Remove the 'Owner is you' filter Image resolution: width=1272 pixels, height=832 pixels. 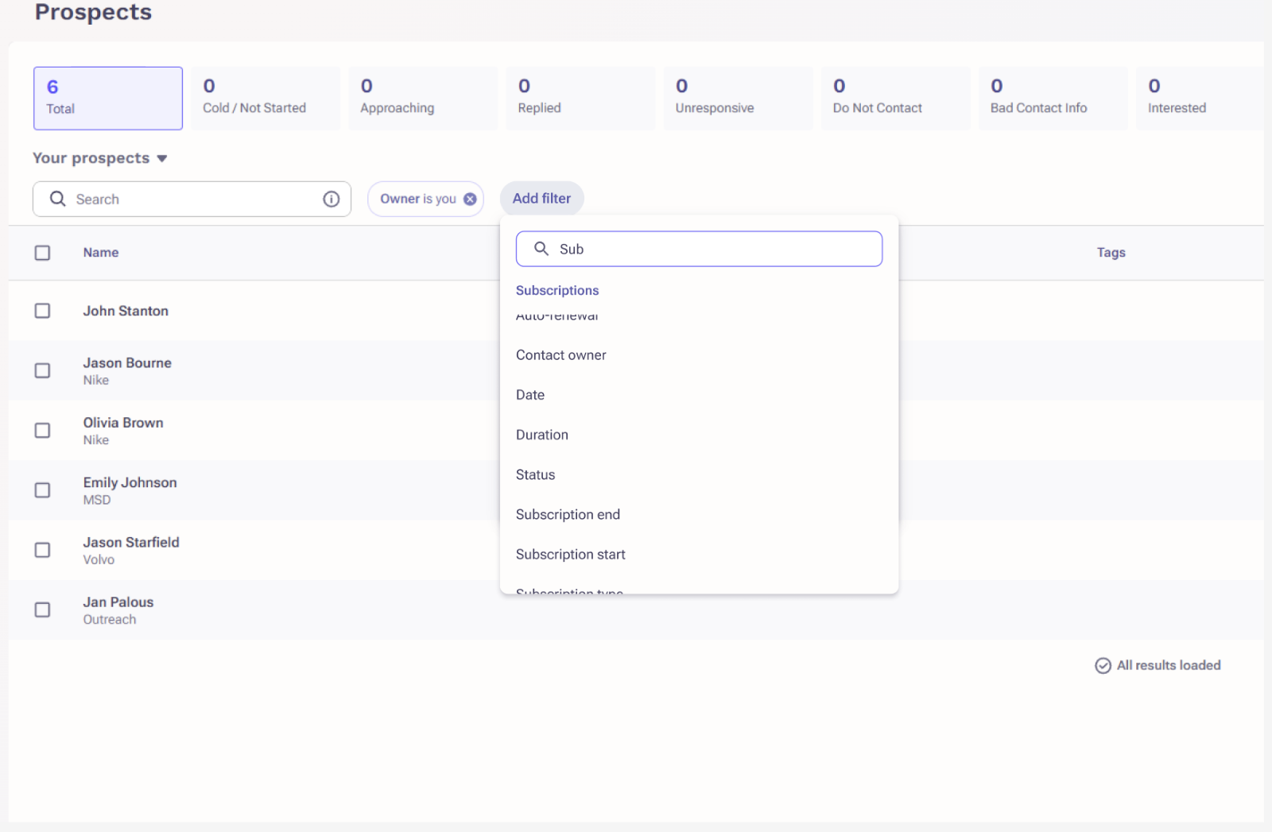click(x=470, y=199)
